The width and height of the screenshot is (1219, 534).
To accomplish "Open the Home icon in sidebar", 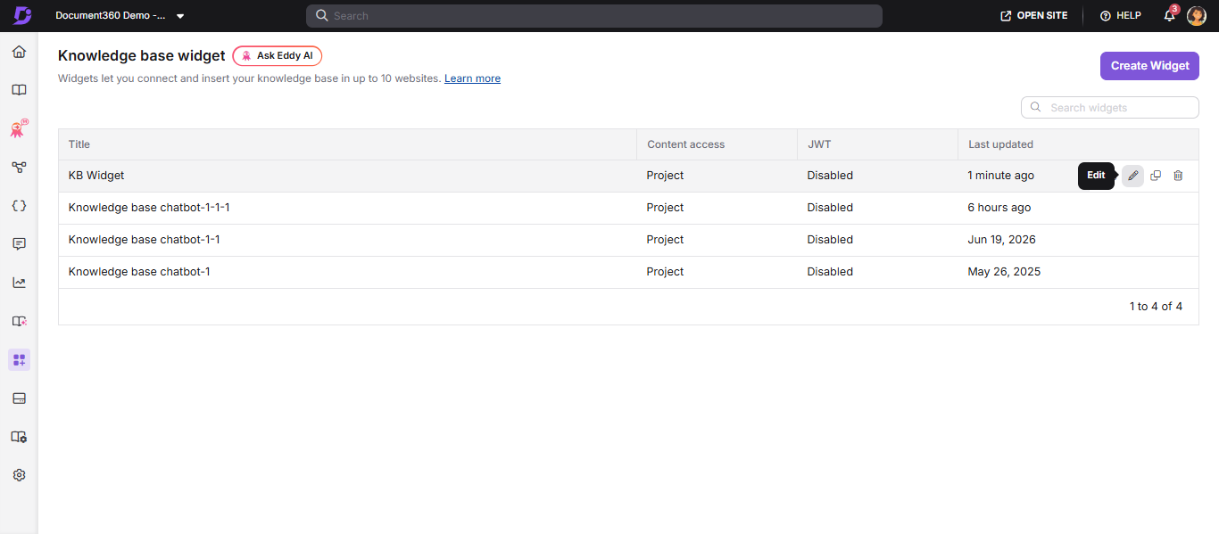I will tap(19, 52).
